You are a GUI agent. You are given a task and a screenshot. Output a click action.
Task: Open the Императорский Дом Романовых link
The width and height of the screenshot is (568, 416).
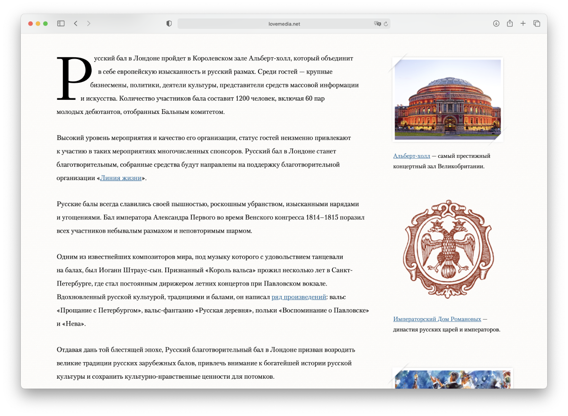pyautogui.click(x=437, y=319)
